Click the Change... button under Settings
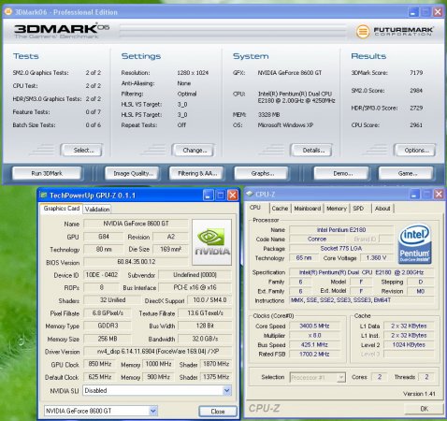 coord(194,151)
